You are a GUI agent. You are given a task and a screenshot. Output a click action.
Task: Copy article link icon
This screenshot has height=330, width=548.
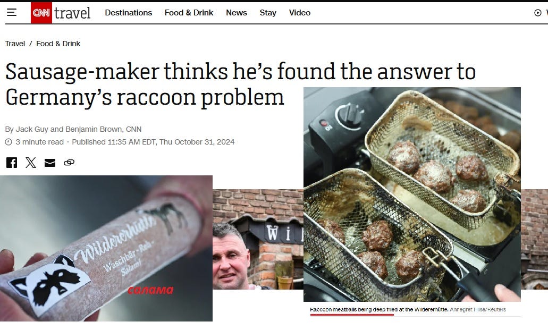(69, 163)
